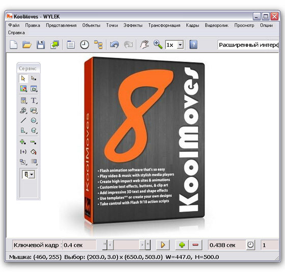Screen dimensions: 285x272
Task: Click the 0.4 сек key frame field
Action: pyautogui.click(x=79, y=245)
